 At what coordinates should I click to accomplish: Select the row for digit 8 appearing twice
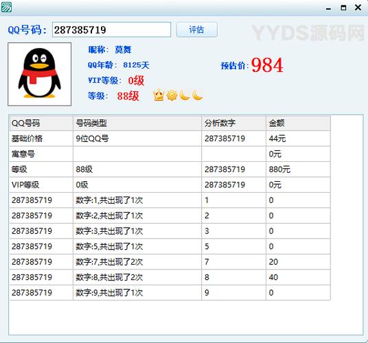pos(170,277)
